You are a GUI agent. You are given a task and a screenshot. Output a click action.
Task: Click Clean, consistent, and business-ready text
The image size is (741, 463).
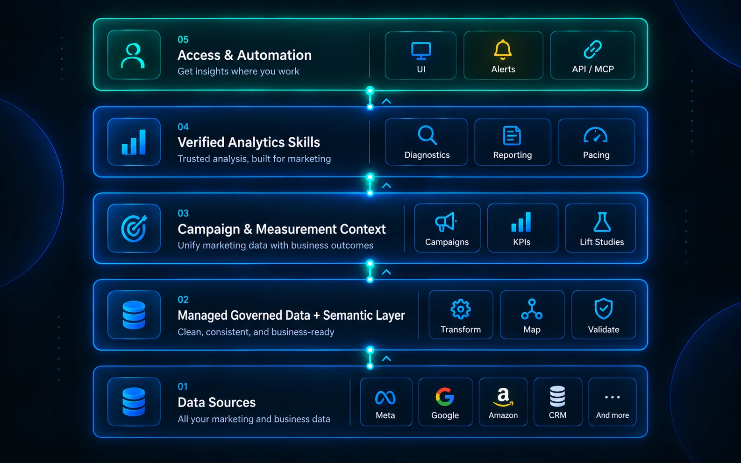click(256, 332)
